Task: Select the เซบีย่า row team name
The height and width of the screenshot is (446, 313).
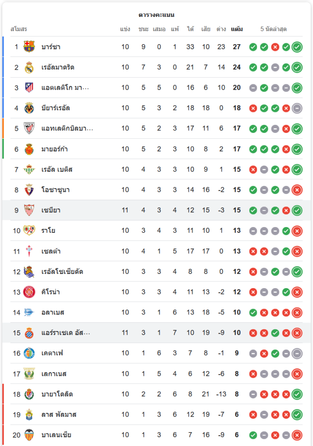Action: pyautogui.click(x=51, y=210)
